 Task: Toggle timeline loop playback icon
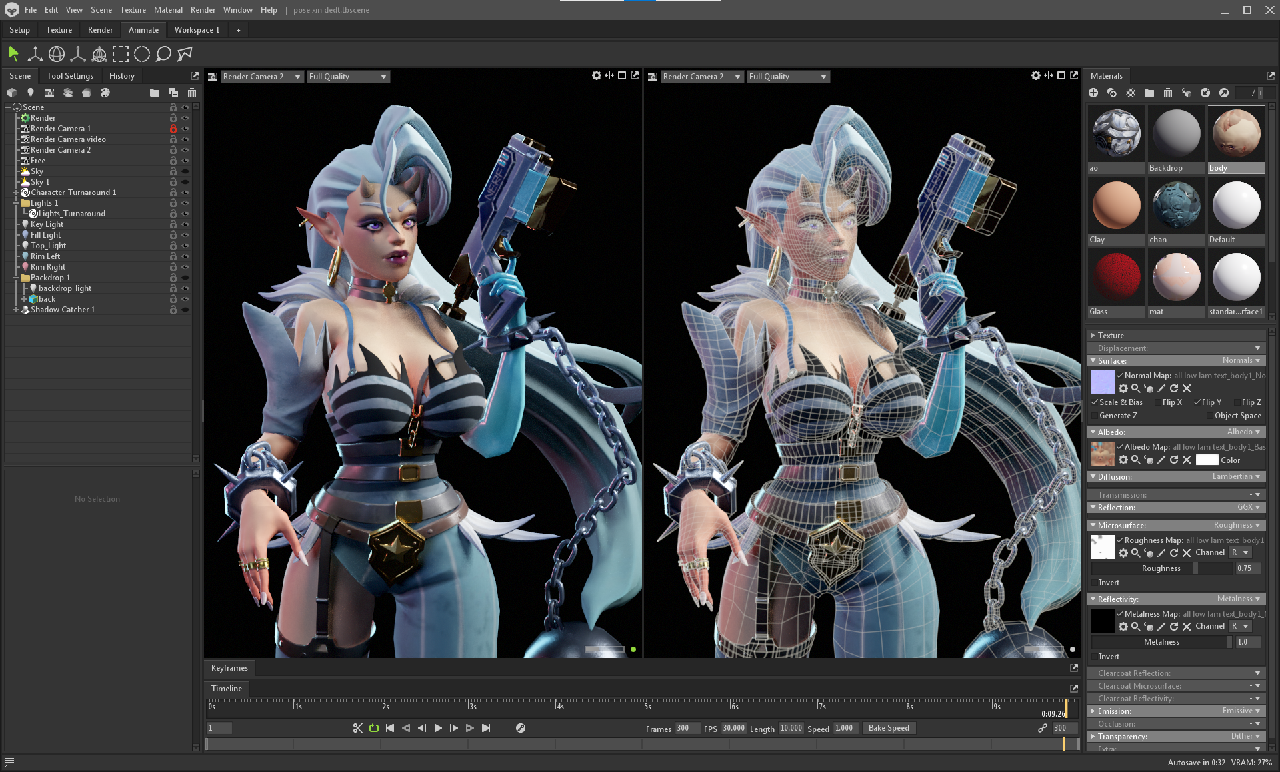click(x=374, y=728)
